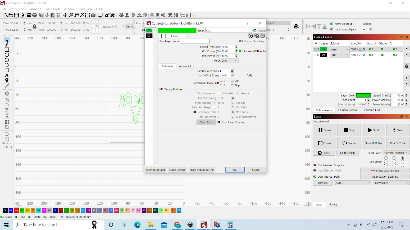Click the Optimization Settings button

click(385, 177)
